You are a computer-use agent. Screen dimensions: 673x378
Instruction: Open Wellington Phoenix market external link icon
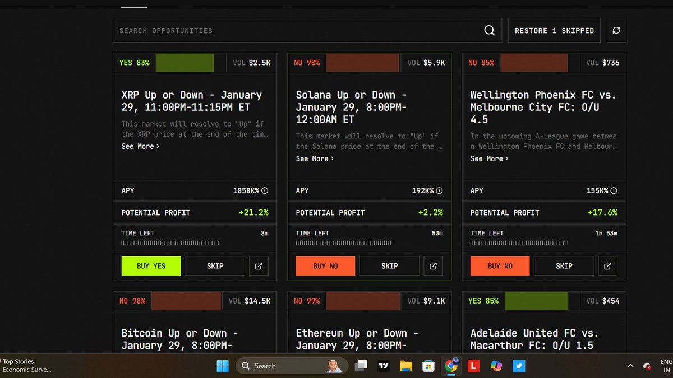click(x=608, y=266)
